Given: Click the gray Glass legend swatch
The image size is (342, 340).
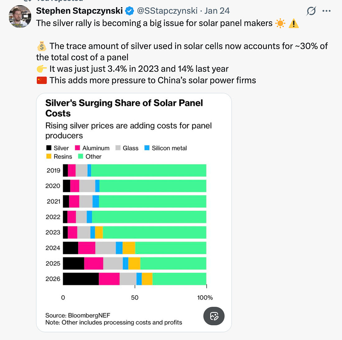Looking at the screenshot, I should point(118,148).
